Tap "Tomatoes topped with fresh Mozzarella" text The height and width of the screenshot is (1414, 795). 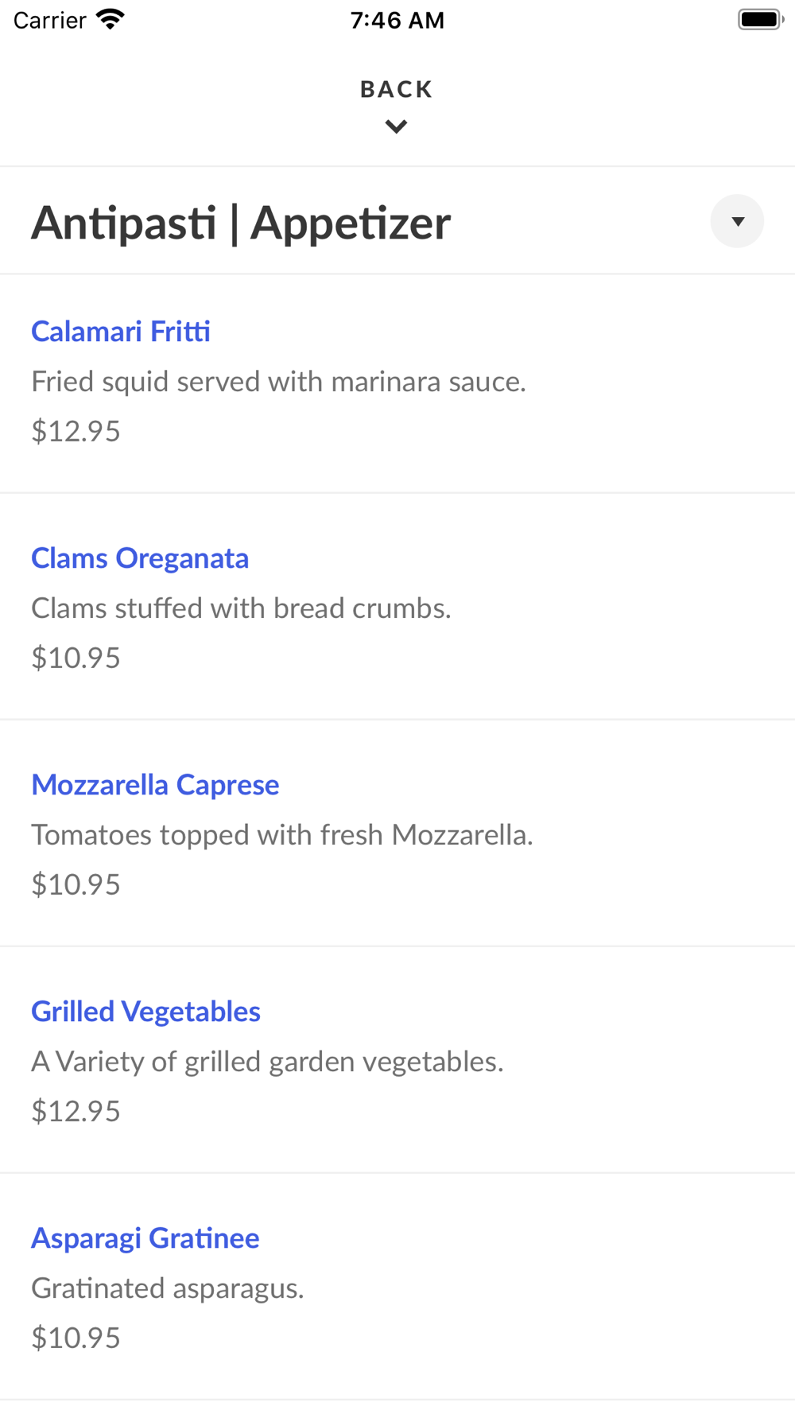pos(281,835)
